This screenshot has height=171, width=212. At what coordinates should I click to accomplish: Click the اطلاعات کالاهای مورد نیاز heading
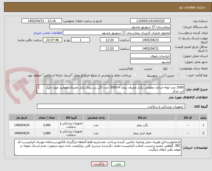click(x=188, y=97)
